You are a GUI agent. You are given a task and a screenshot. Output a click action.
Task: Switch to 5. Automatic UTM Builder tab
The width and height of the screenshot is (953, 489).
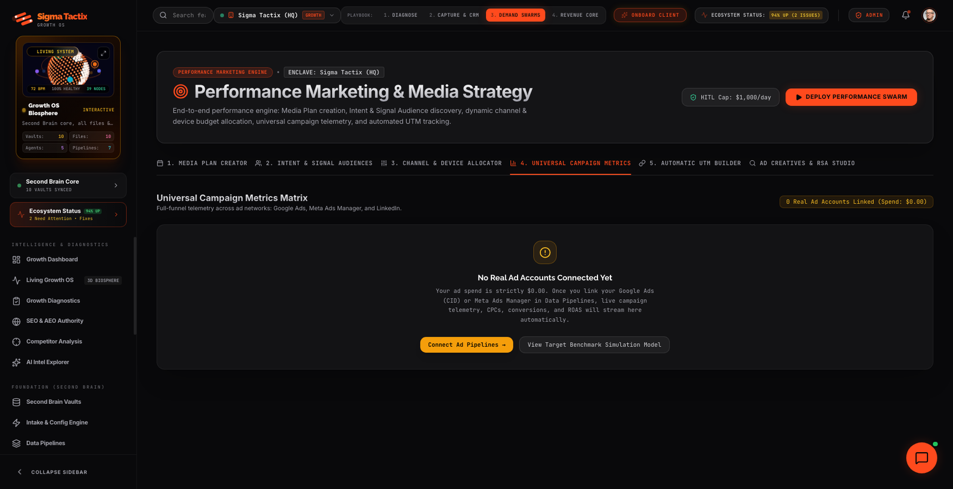click(690, 163)
